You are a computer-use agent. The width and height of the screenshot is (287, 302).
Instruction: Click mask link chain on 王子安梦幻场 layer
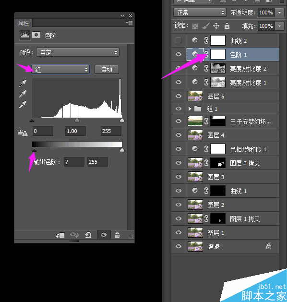point(206,121)
